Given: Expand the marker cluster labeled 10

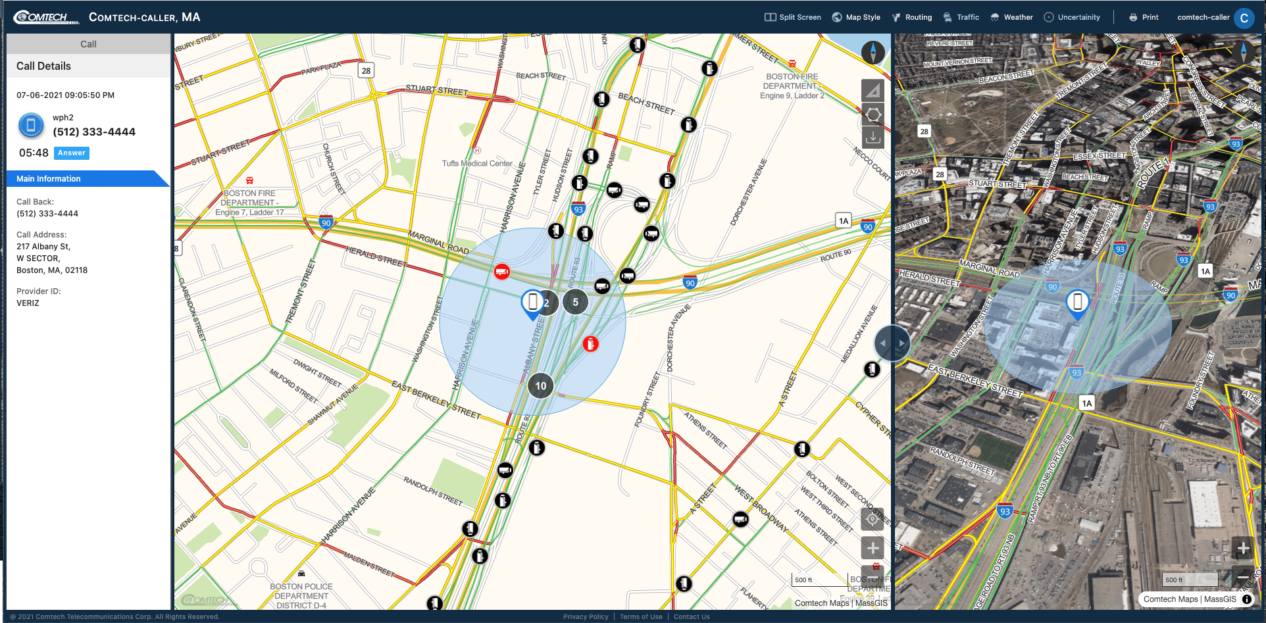Looking at the screenshot, I should (540, 386).
